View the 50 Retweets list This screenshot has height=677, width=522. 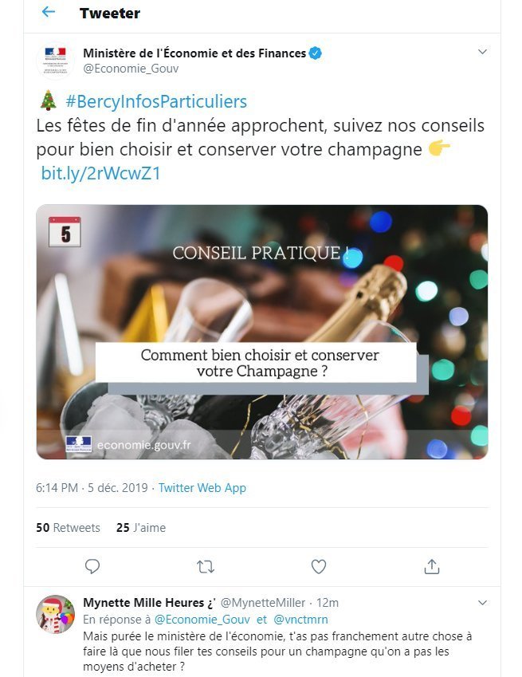pos(69,528)
